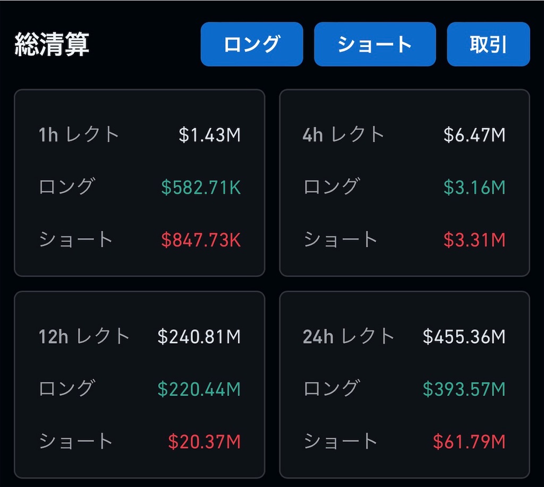This screenshot has width=544, height=487.
Task: Click the ショート button
Action: click(x=375, y=44)
